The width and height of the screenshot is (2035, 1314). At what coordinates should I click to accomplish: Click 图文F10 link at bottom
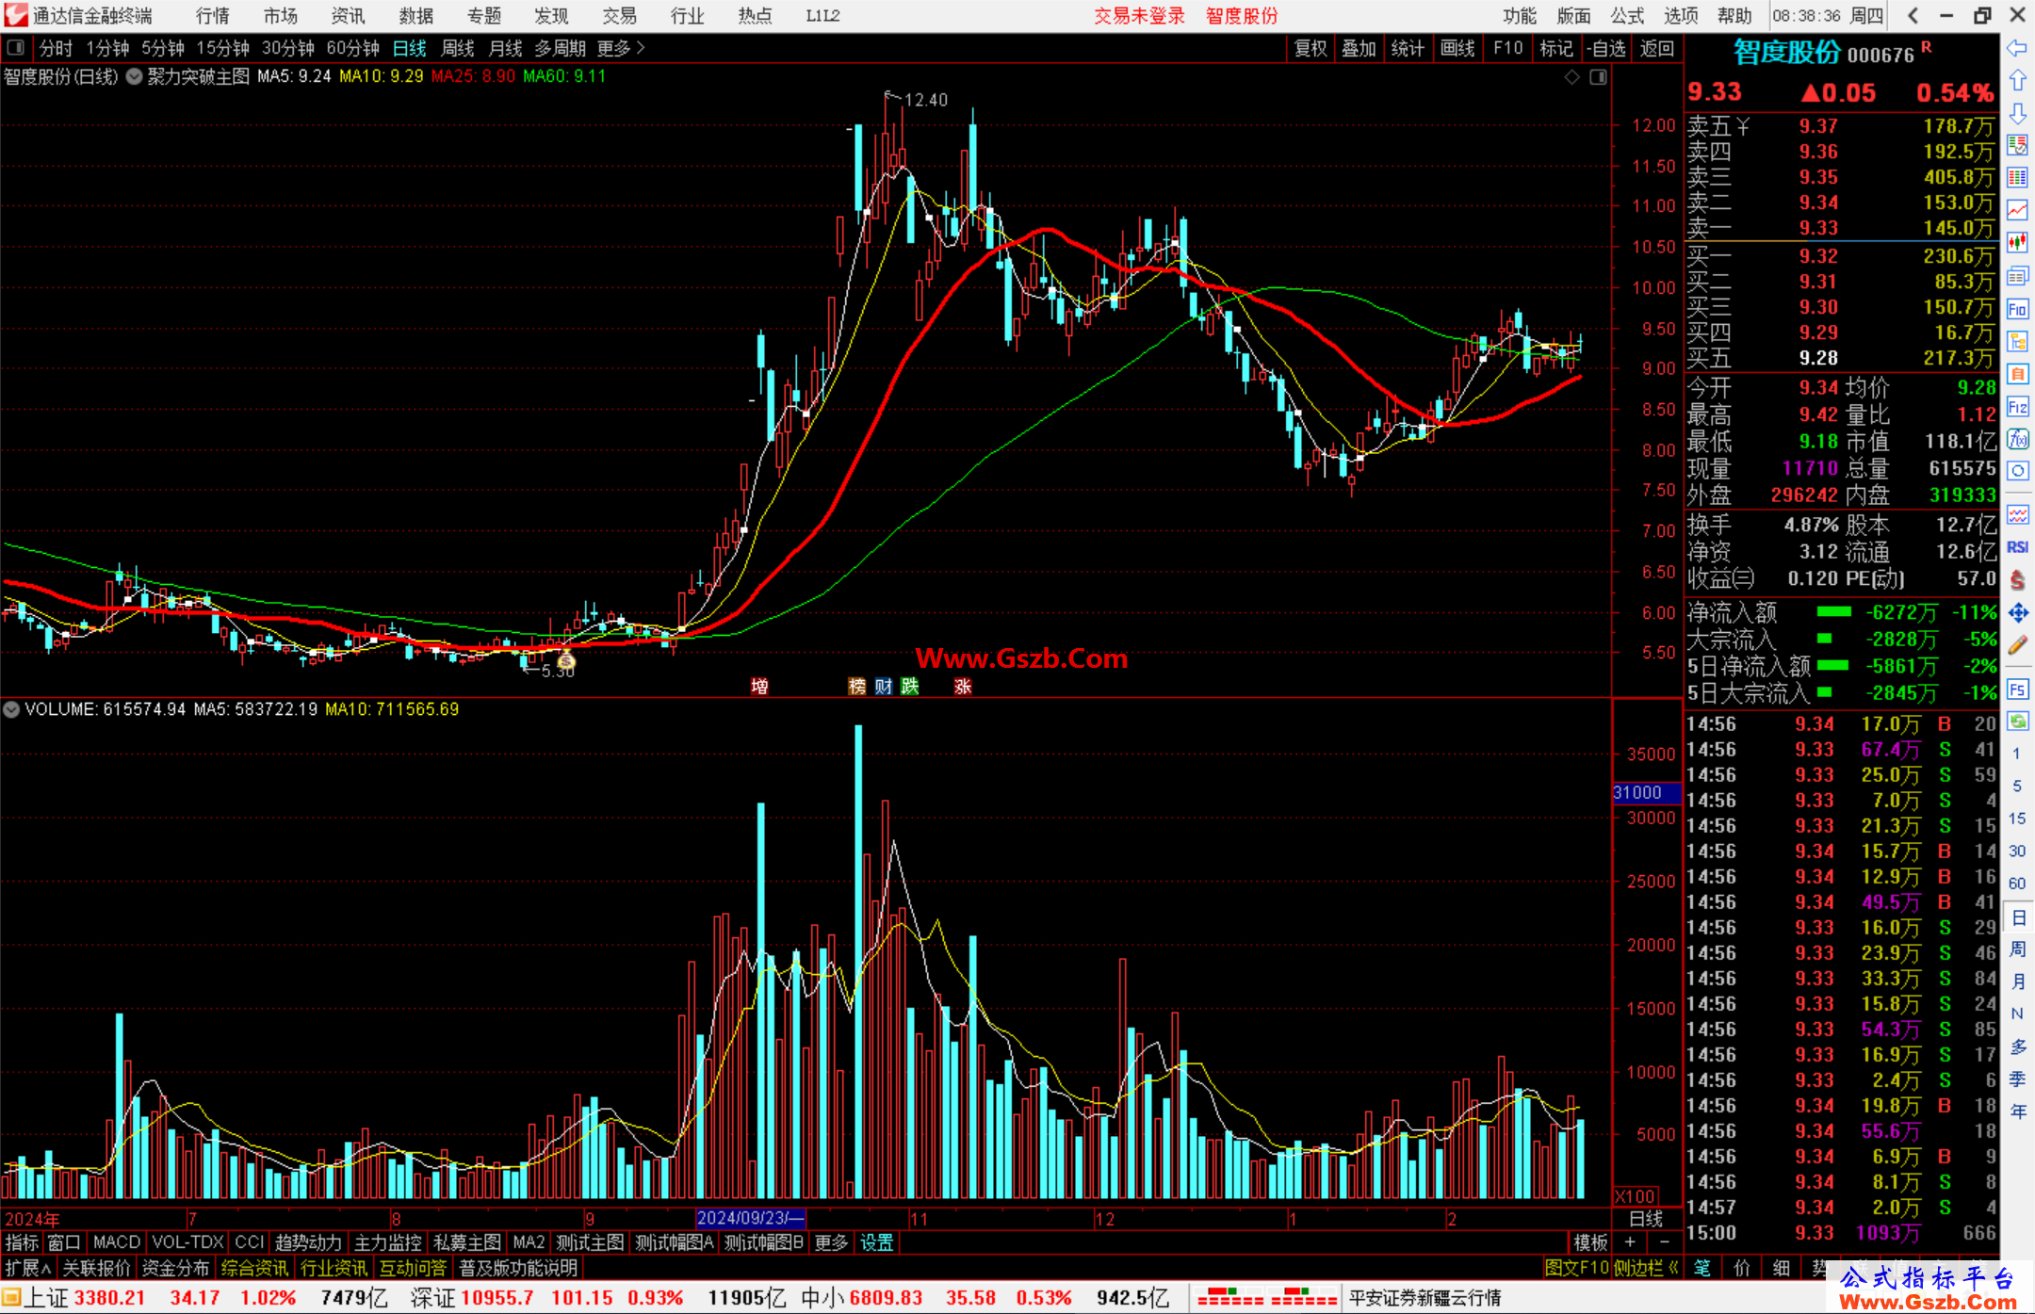[x=1577, y=1268]
